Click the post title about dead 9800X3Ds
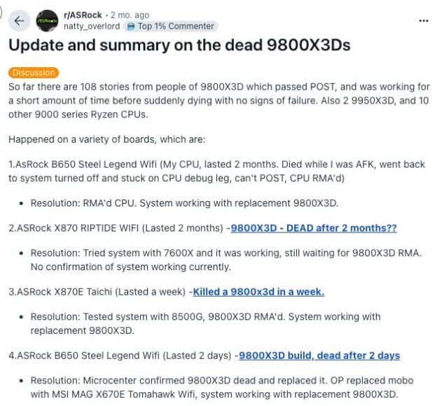Image resolution: width=437 pixels, height=406 pixels. coord(179,45)
